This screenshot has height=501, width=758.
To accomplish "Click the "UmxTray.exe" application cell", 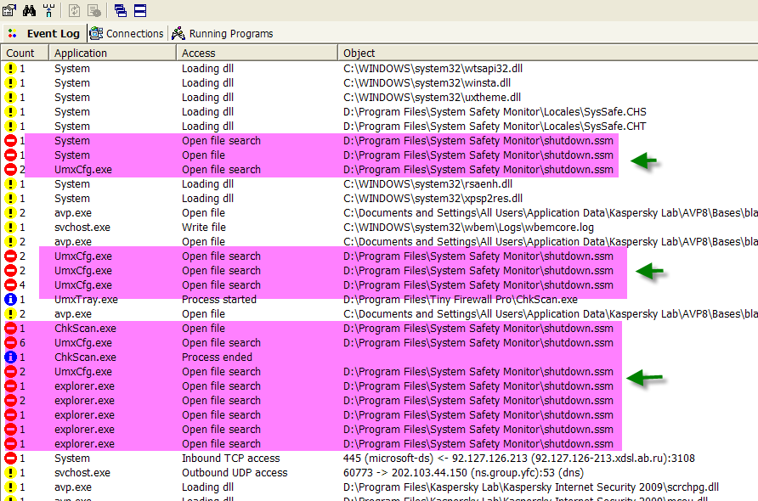I will coord(86,300).
